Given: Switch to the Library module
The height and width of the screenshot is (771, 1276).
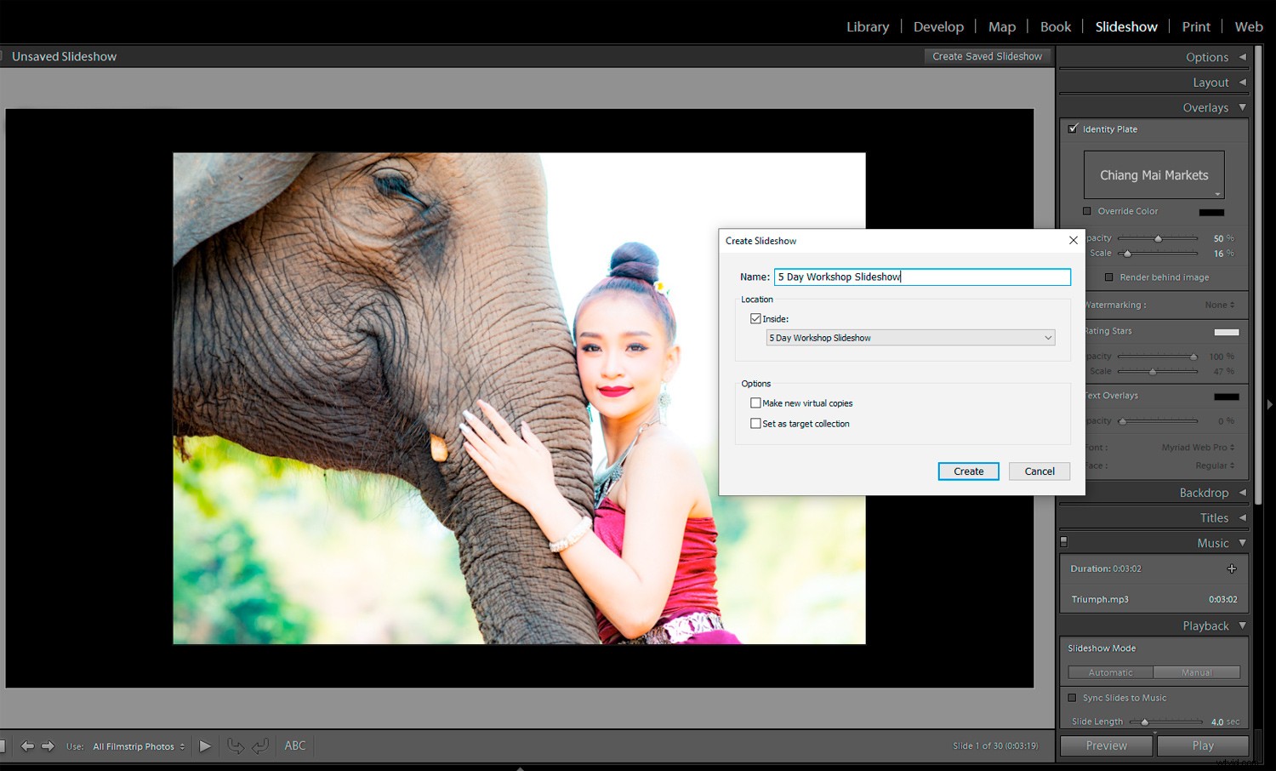Looking at the screenshot, I should (867, 26).
